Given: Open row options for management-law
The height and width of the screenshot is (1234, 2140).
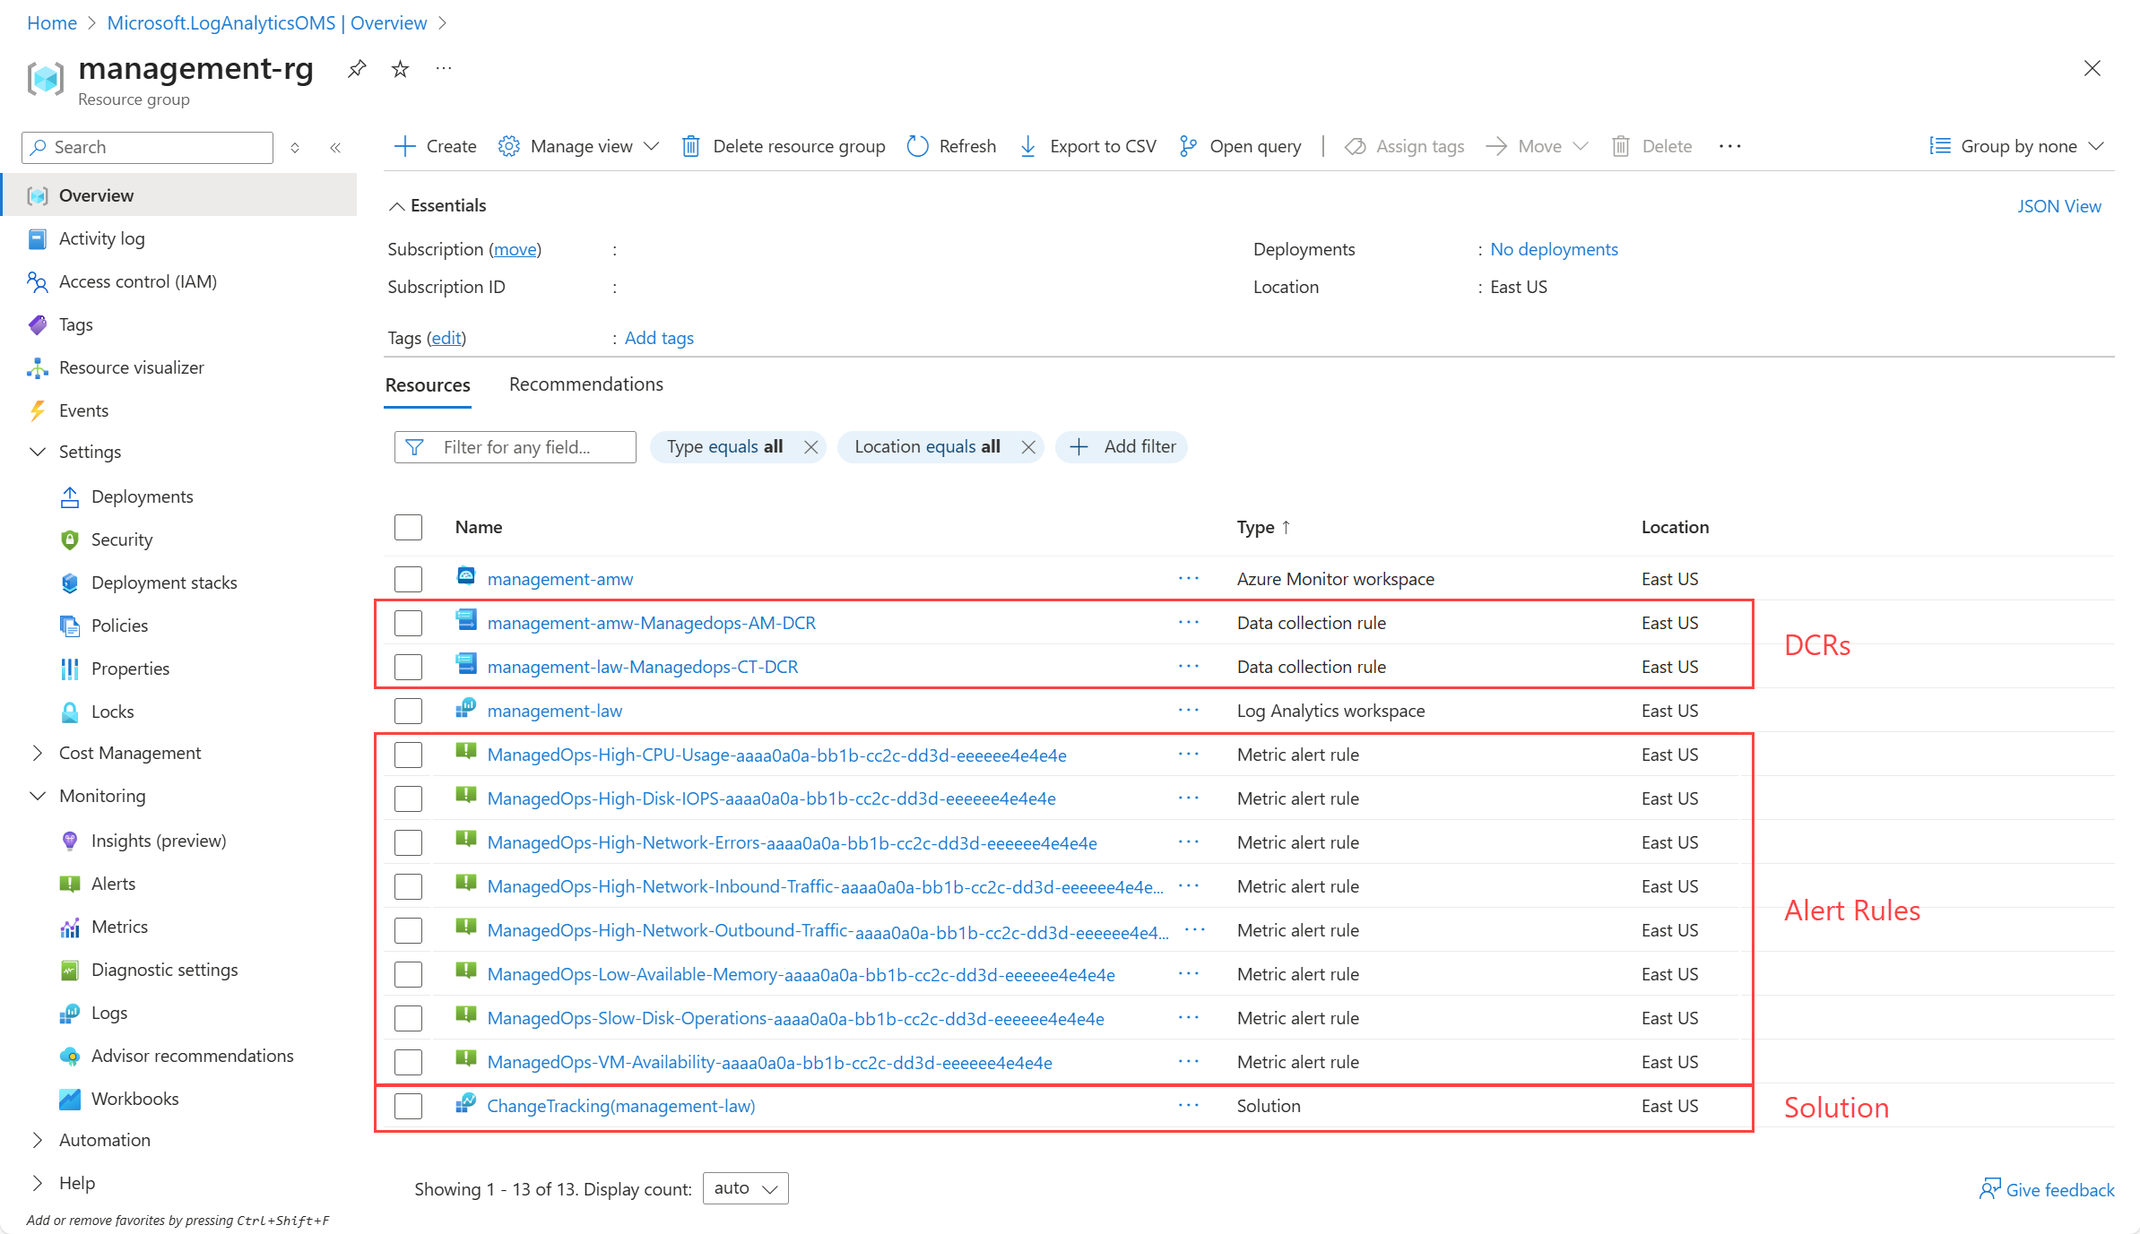Looking at the screenshot, I should [1189, 710].
